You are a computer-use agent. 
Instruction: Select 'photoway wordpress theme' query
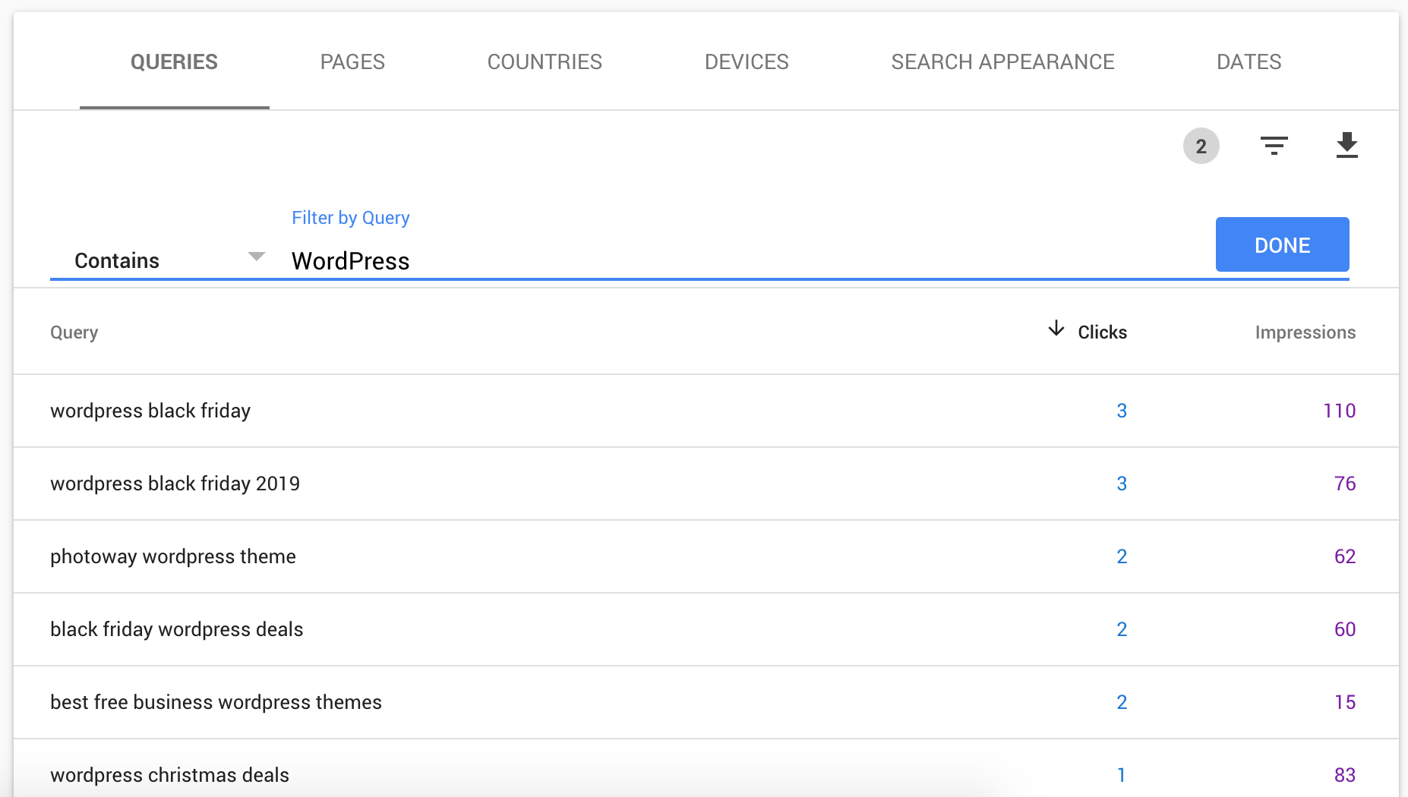click(x=706, y=556)
